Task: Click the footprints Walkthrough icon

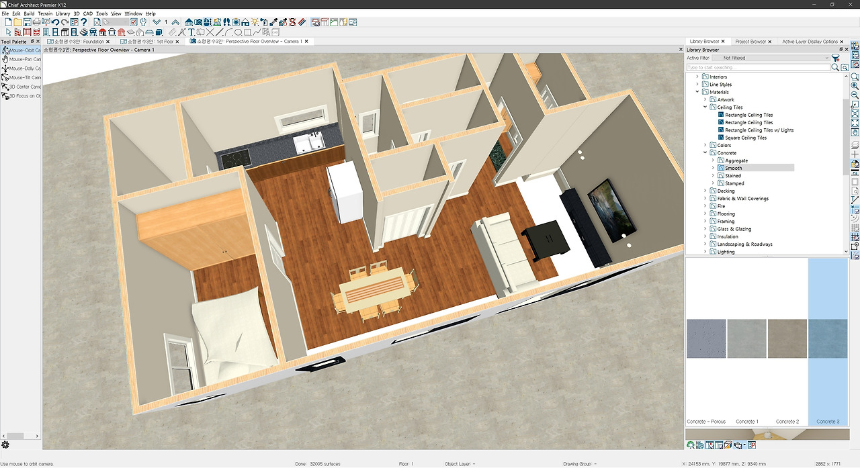Action: tap(226, 22)
